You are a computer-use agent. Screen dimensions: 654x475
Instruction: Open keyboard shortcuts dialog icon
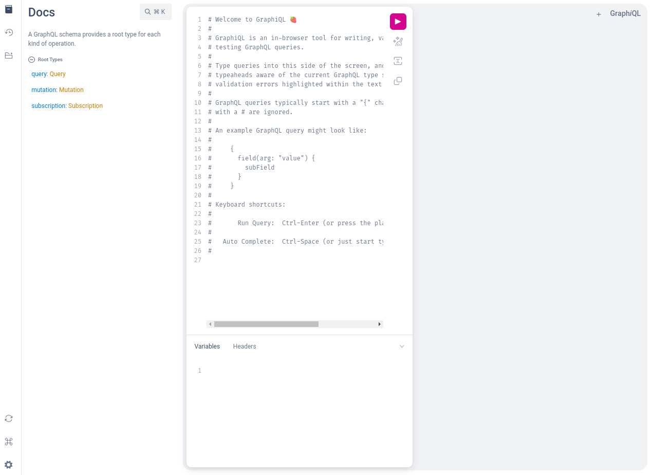coord(9,442)
